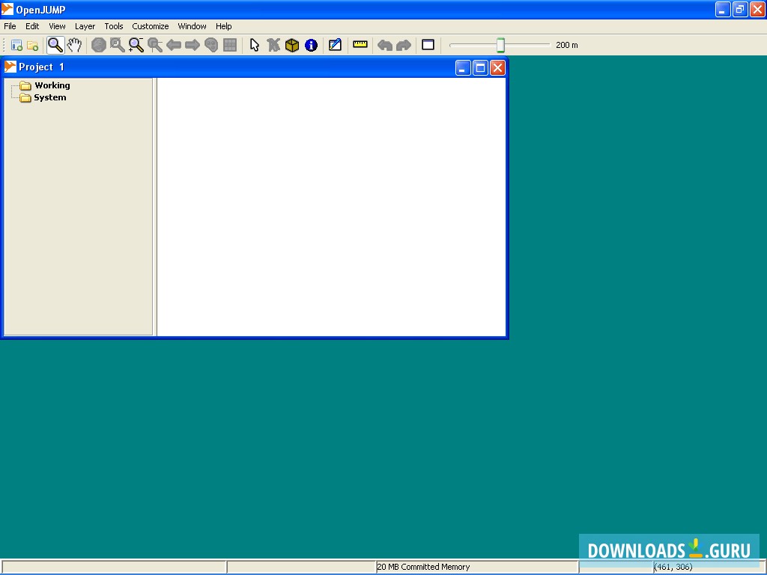Viewport: 767px width, 575px height.
Task: Select the Working category label
Action: 52,85
